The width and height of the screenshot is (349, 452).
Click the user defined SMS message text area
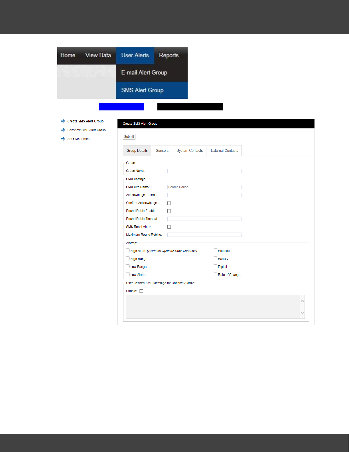[x=213, y=307]
